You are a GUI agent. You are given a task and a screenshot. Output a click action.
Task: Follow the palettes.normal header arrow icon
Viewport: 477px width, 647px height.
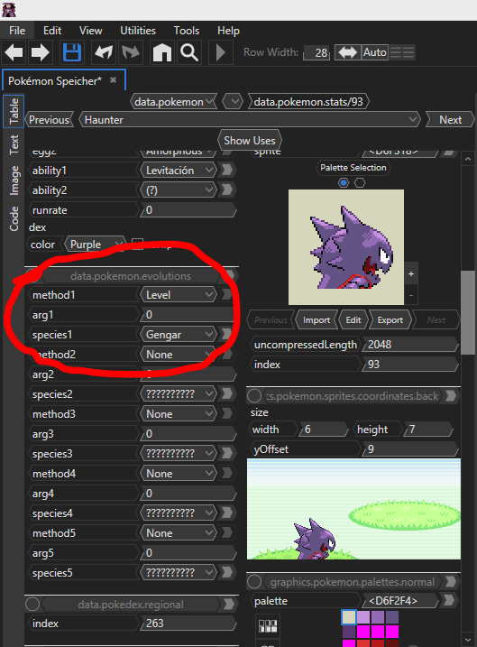click(x=452, y=581)
